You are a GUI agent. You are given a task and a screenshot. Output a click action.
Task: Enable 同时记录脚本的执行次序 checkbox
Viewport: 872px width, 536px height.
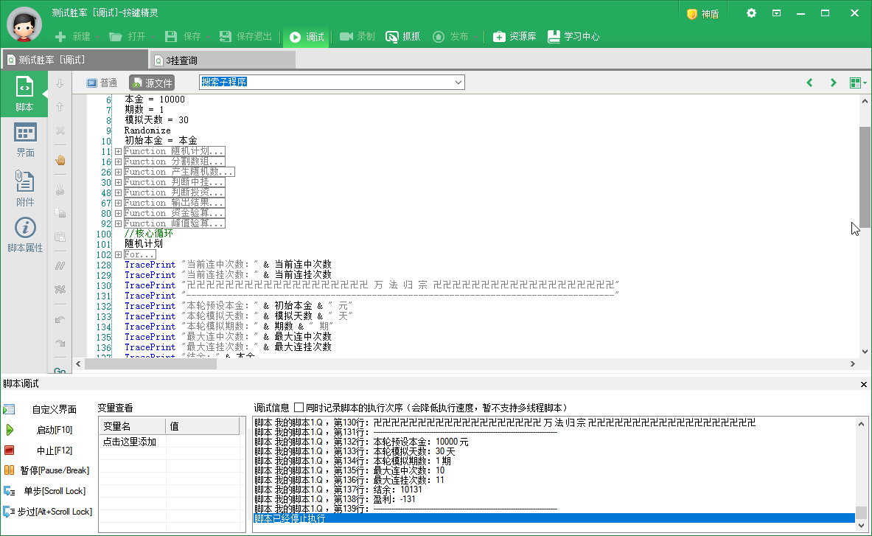(299, 407)
